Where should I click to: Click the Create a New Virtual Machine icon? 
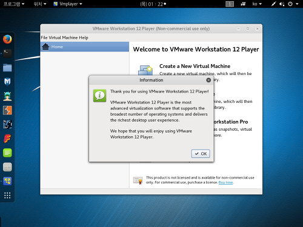tap(145, 70)
